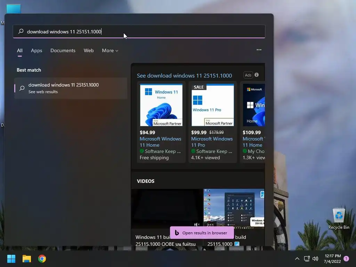The height and width of the screenshot is (267, 356).
Task: Expand the More dropdown filter
Action: point(110,50)
